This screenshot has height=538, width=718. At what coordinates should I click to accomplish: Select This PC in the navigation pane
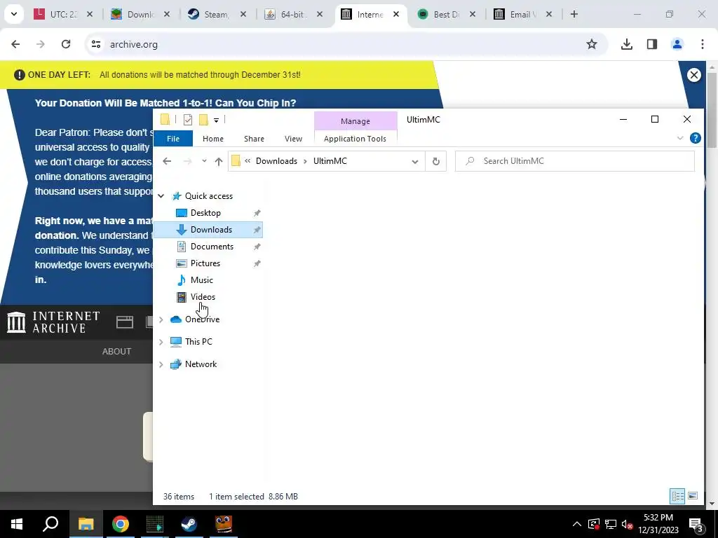(198, 342)
